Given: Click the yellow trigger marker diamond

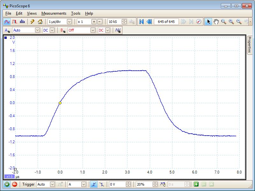Looking at the screenshot, I should coord(60,103).
